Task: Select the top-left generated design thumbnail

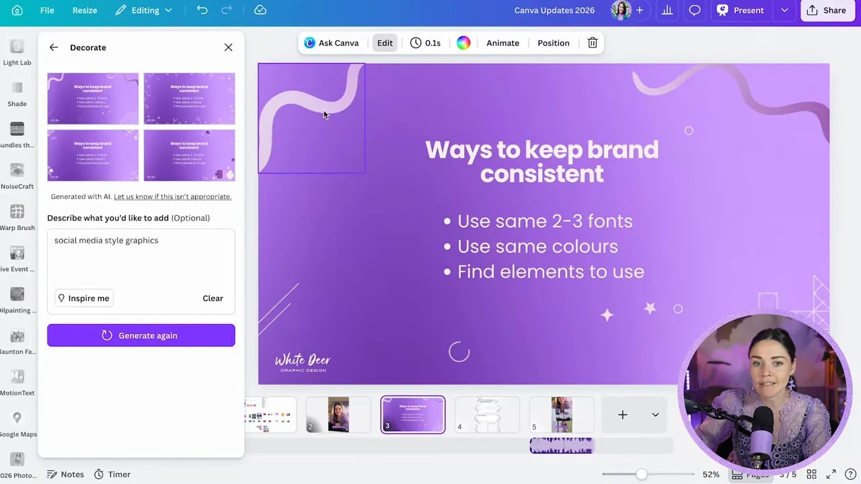Action: click(x=93, y=99)
